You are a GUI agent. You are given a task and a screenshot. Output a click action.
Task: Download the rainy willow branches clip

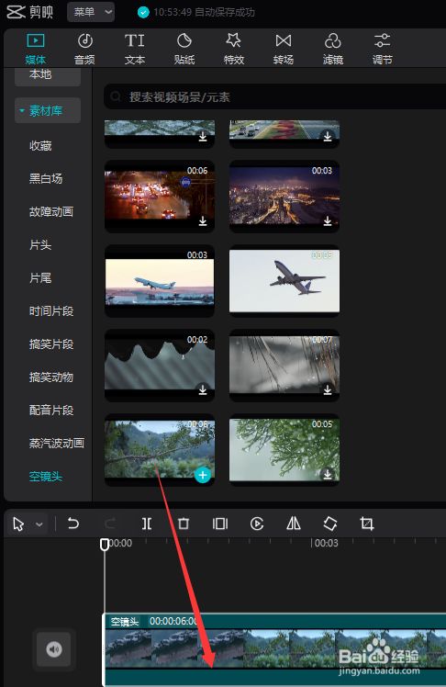tap(328, 389)
